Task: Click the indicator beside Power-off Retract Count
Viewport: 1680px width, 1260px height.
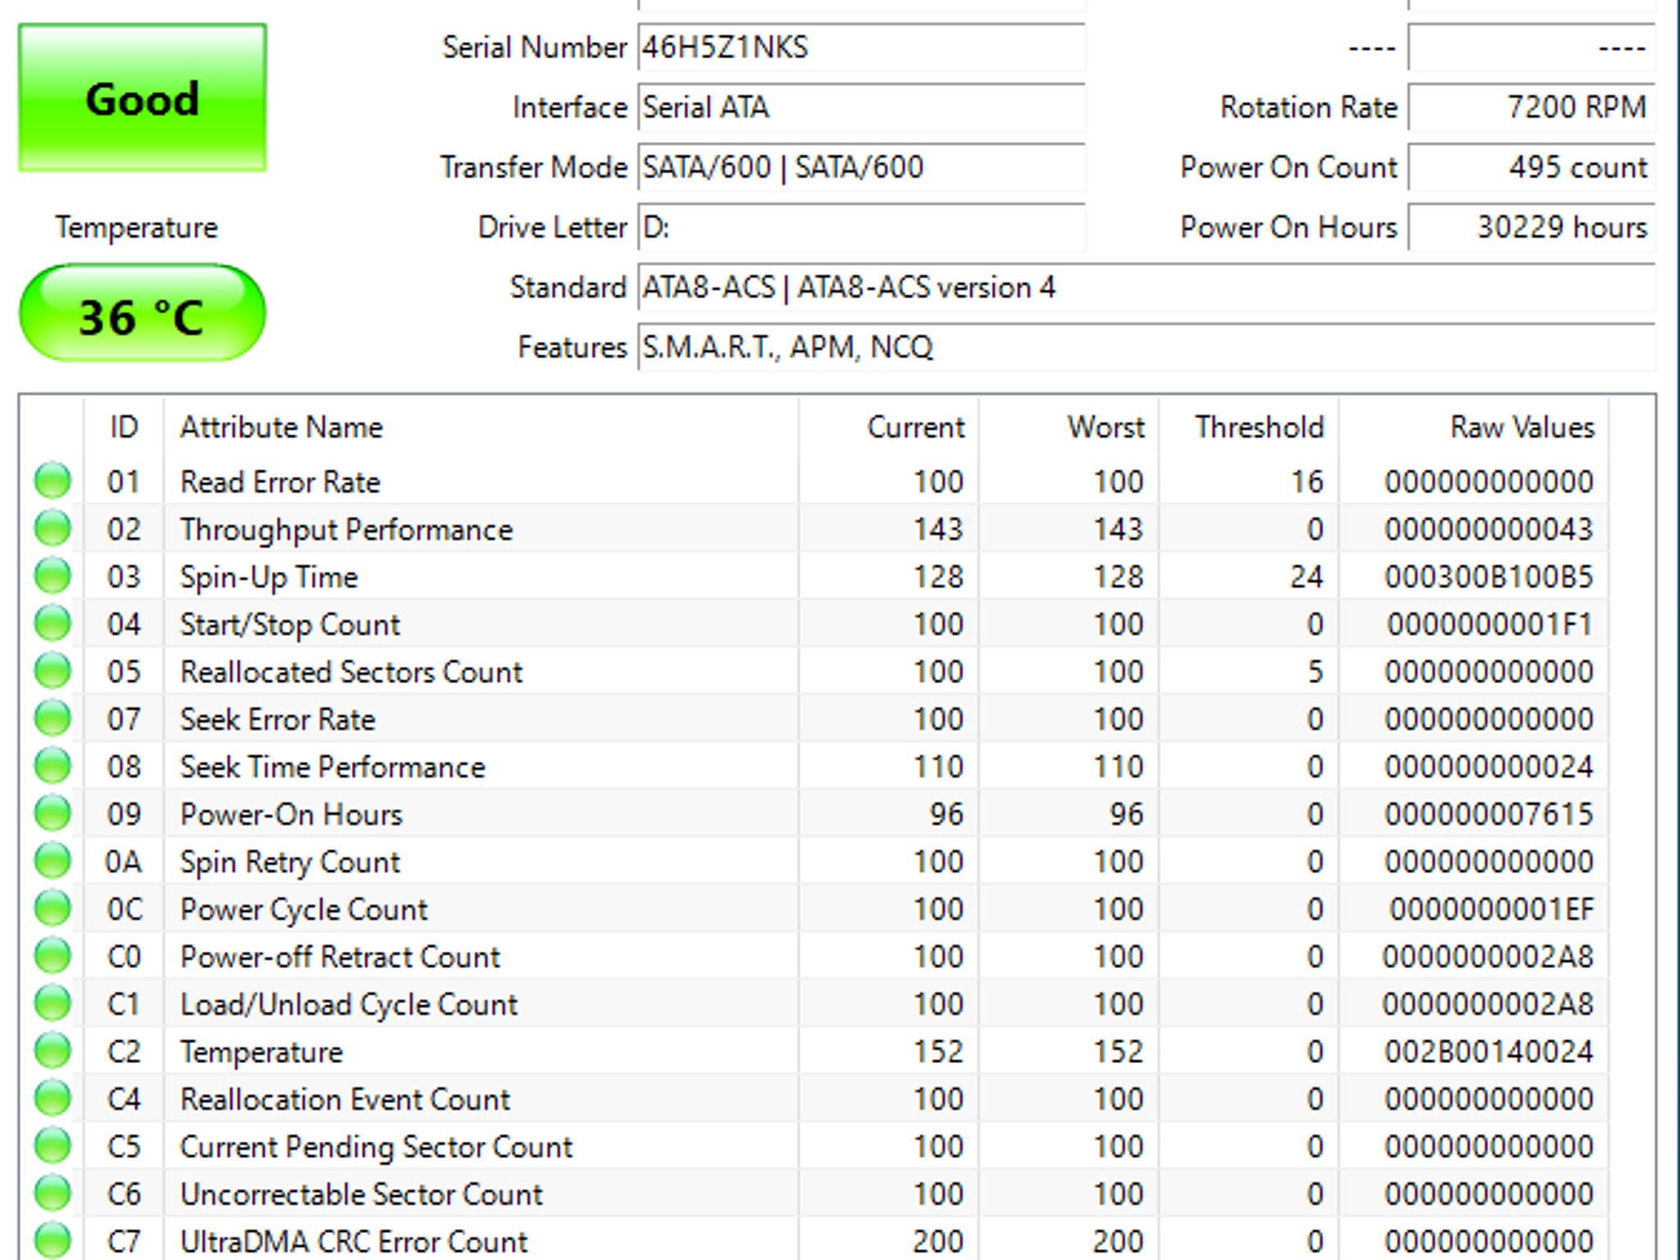Action: tap(51, 956)
